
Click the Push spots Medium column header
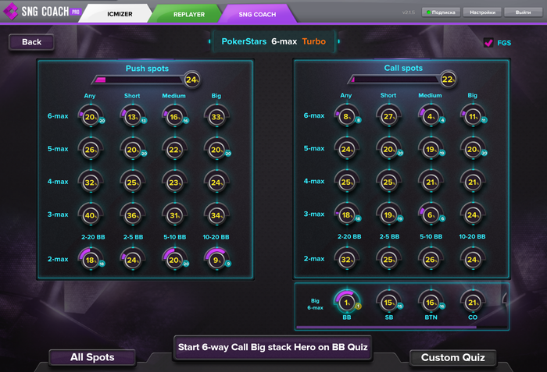(x=173, y=96)
